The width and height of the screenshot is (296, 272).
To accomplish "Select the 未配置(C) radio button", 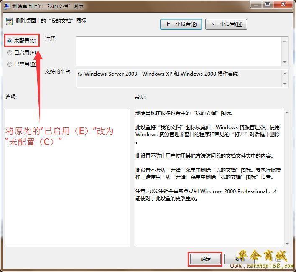I will [x=10, y=41].
